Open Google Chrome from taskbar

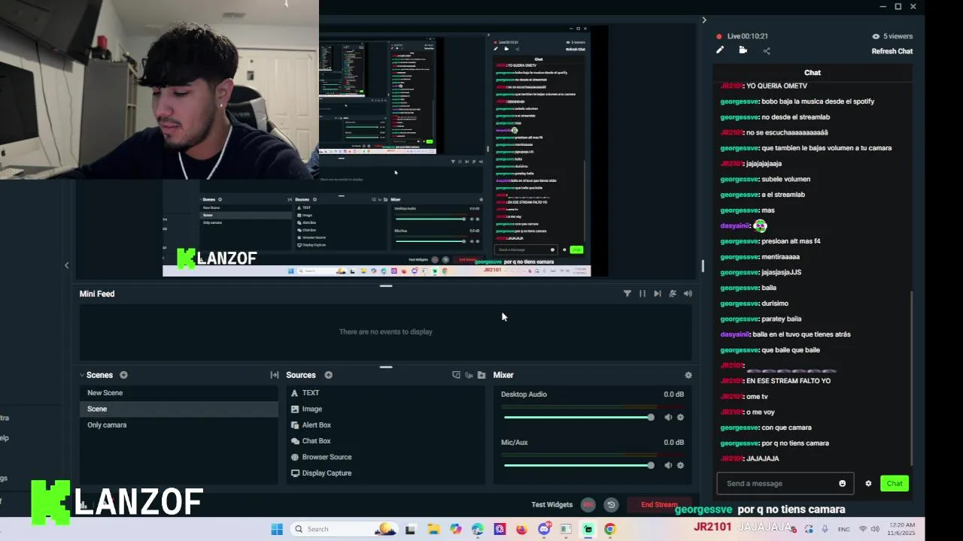coord(610,529)
